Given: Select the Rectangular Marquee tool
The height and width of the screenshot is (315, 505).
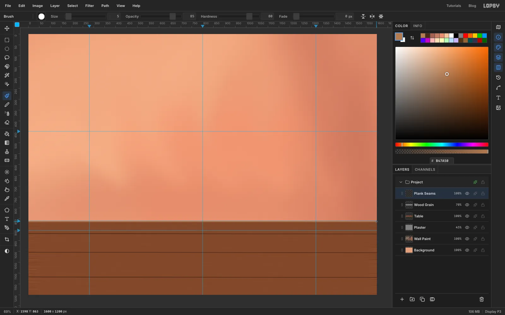Looking at the screenshot, I should pos(7,40).
